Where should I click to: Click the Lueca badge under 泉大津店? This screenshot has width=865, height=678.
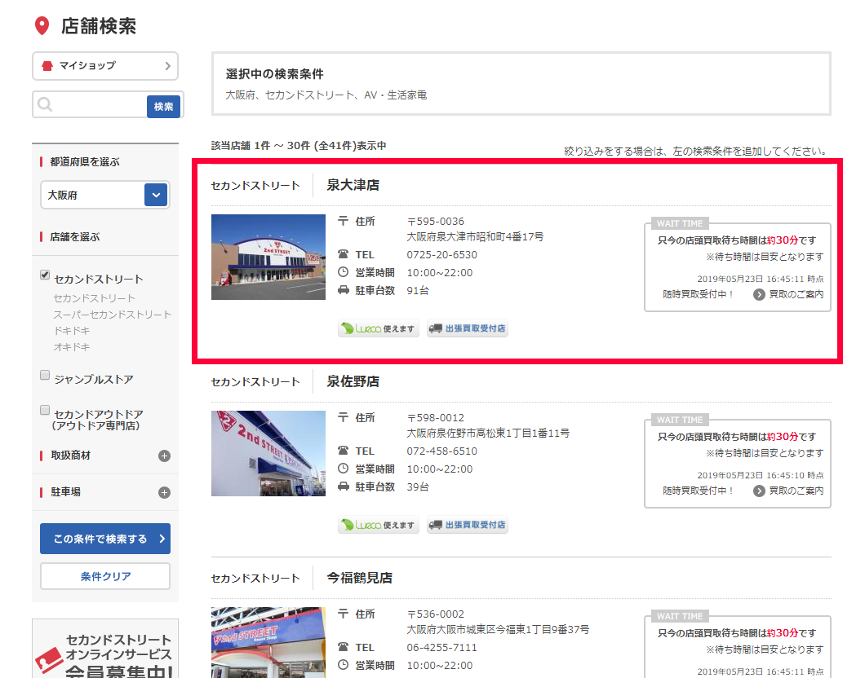click(379, 329)
